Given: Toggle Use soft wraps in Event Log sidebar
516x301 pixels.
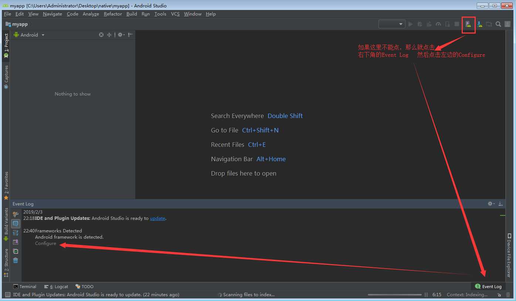Looking at the screenshot, I should tap(16, 233).
